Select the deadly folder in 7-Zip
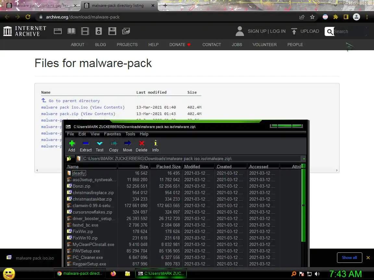374x280 pixels. [79, 173]
